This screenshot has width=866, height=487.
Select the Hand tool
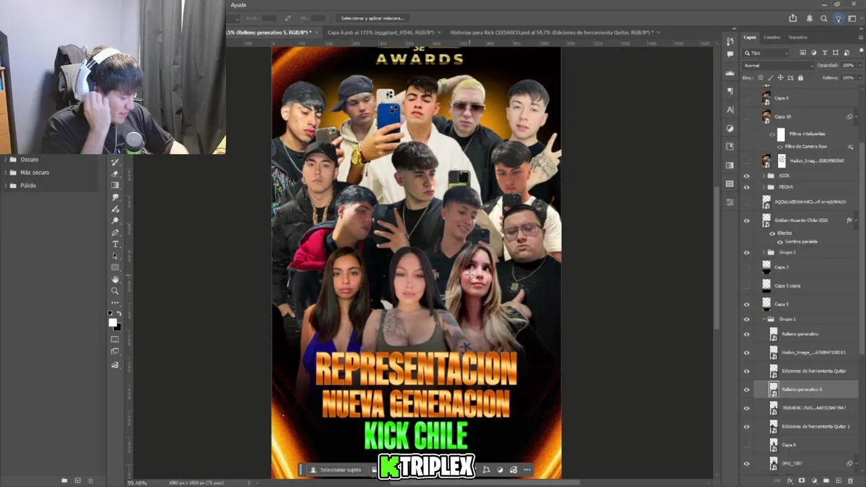pos(115,279)
